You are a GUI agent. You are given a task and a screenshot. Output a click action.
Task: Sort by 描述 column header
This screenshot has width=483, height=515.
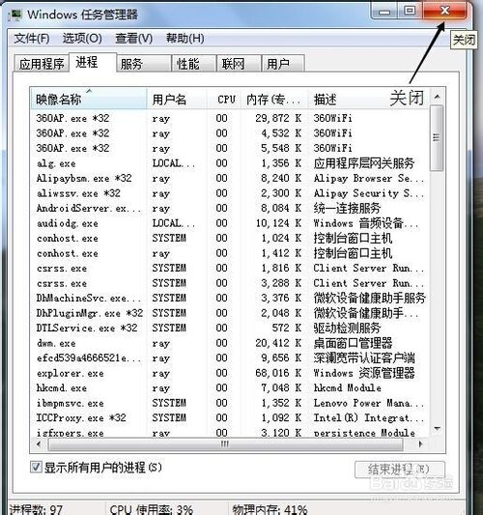tap(368, 99)
